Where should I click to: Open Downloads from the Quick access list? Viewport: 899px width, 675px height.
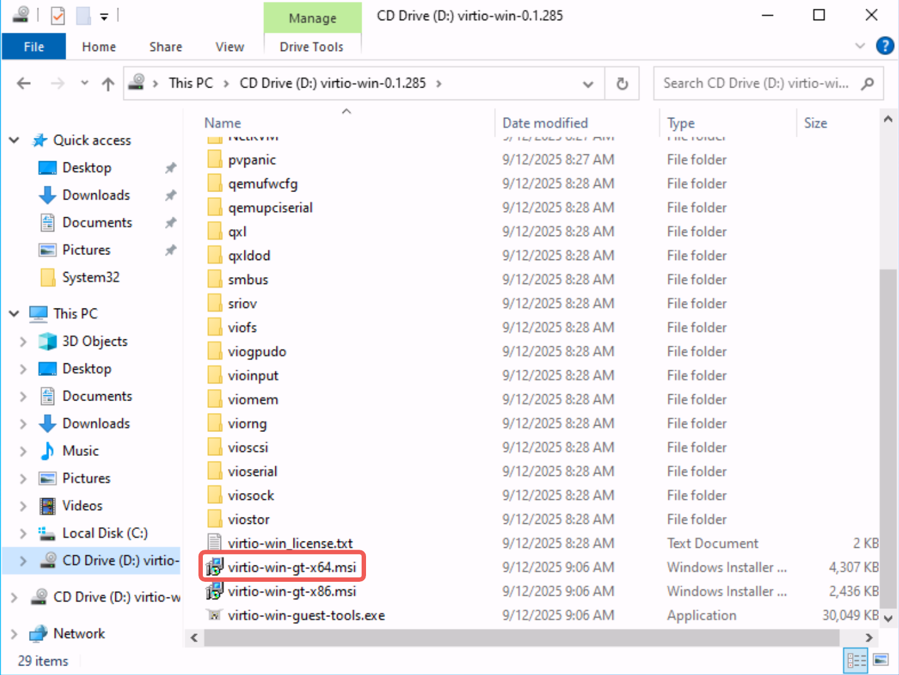(95, 195)
